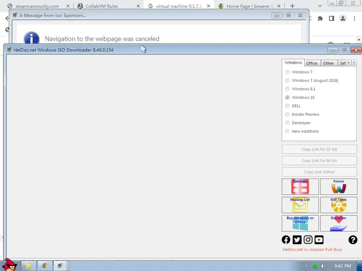Select the Windows 10 radio button

point(287,97)
